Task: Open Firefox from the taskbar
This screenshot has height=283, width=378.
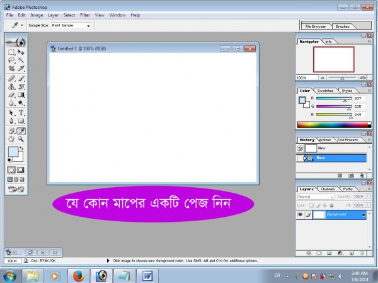Action: click(78, 276)
